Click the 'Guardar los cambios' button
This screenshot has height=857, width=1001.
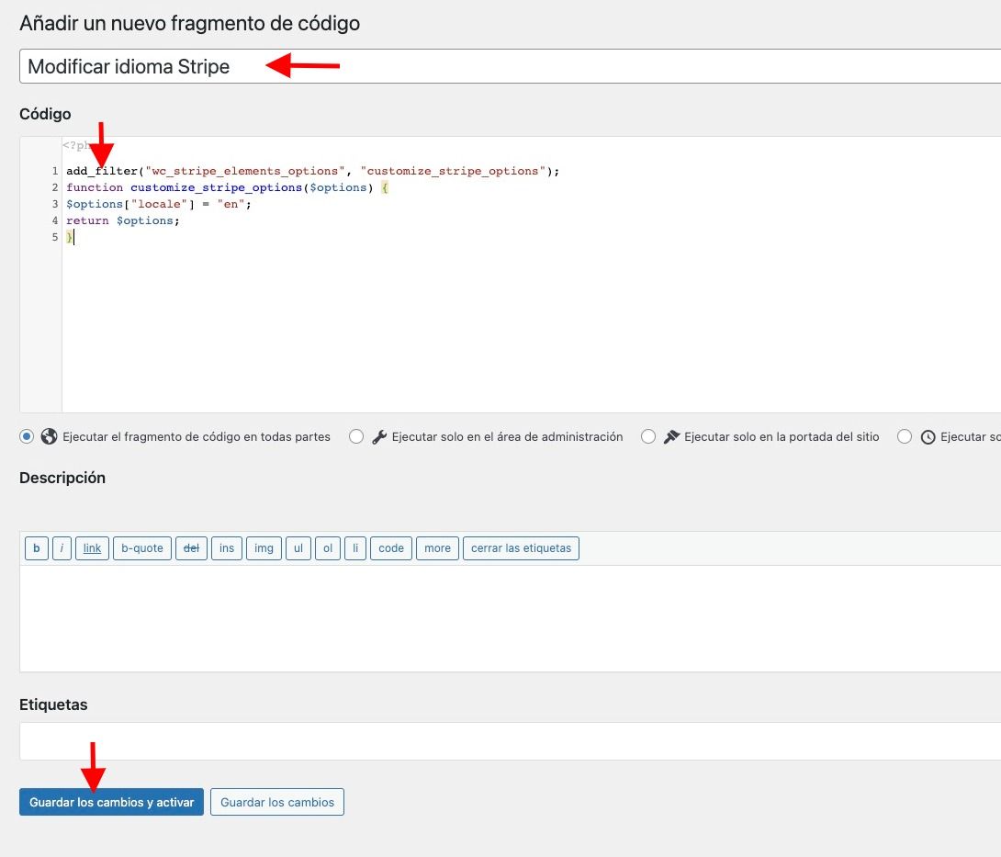(x=277, y=802)
